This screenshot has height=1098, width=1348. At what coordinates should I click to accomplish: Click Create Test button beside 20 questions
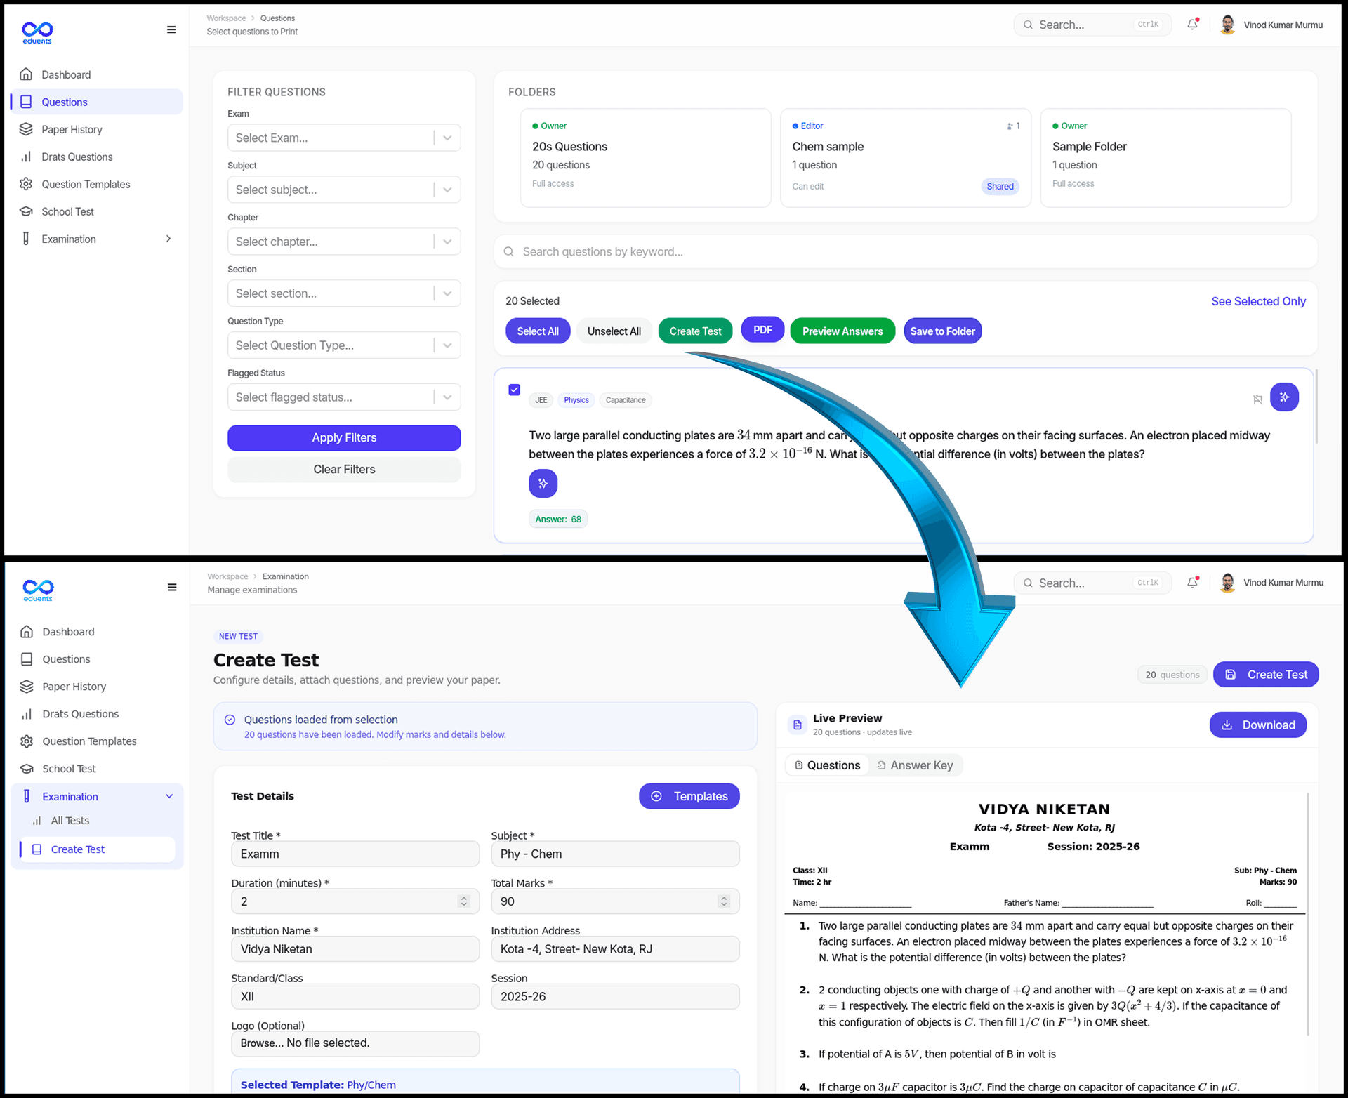tap(1266, 675)
